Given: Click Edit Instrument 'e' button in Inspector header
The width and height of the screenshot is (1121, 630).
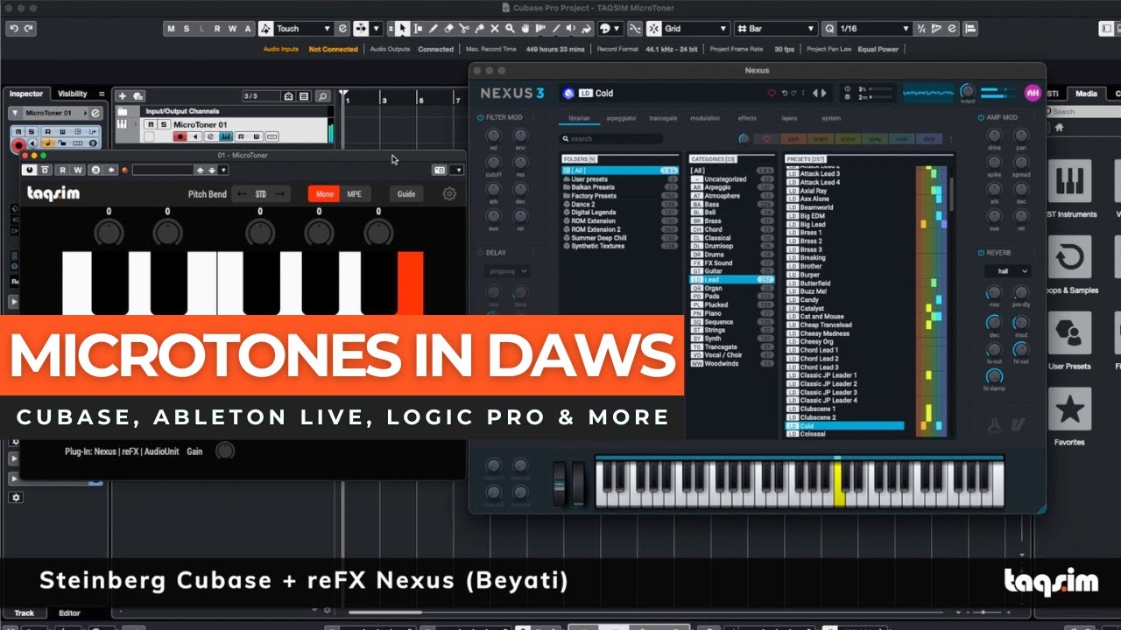Looking at the screenshot, I should coord(95,114).
